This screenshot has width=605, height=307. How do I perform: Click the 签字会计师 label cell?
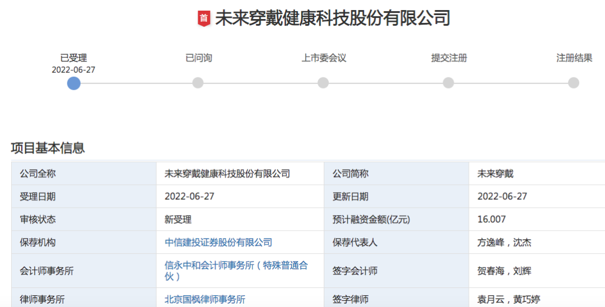tap(396, 271)
